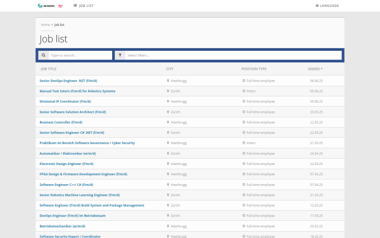Click date 12.03.25
The image size is (380, 238).
[x=316, y=206]
